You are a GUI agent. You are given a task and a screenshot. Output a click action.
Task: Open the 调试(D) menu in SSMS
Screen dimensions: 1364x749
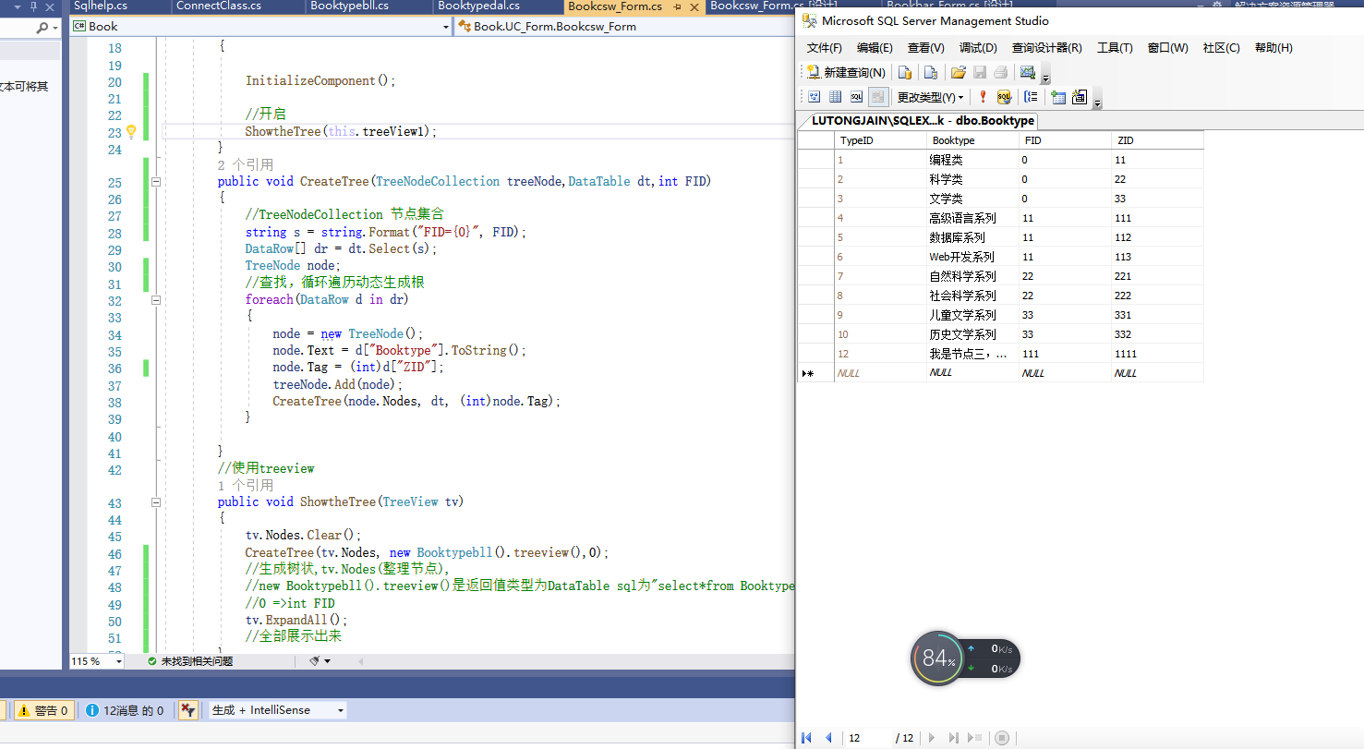[x=978, y=48]
